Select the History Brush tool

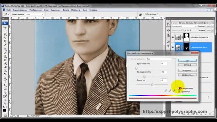pos(5,60)
